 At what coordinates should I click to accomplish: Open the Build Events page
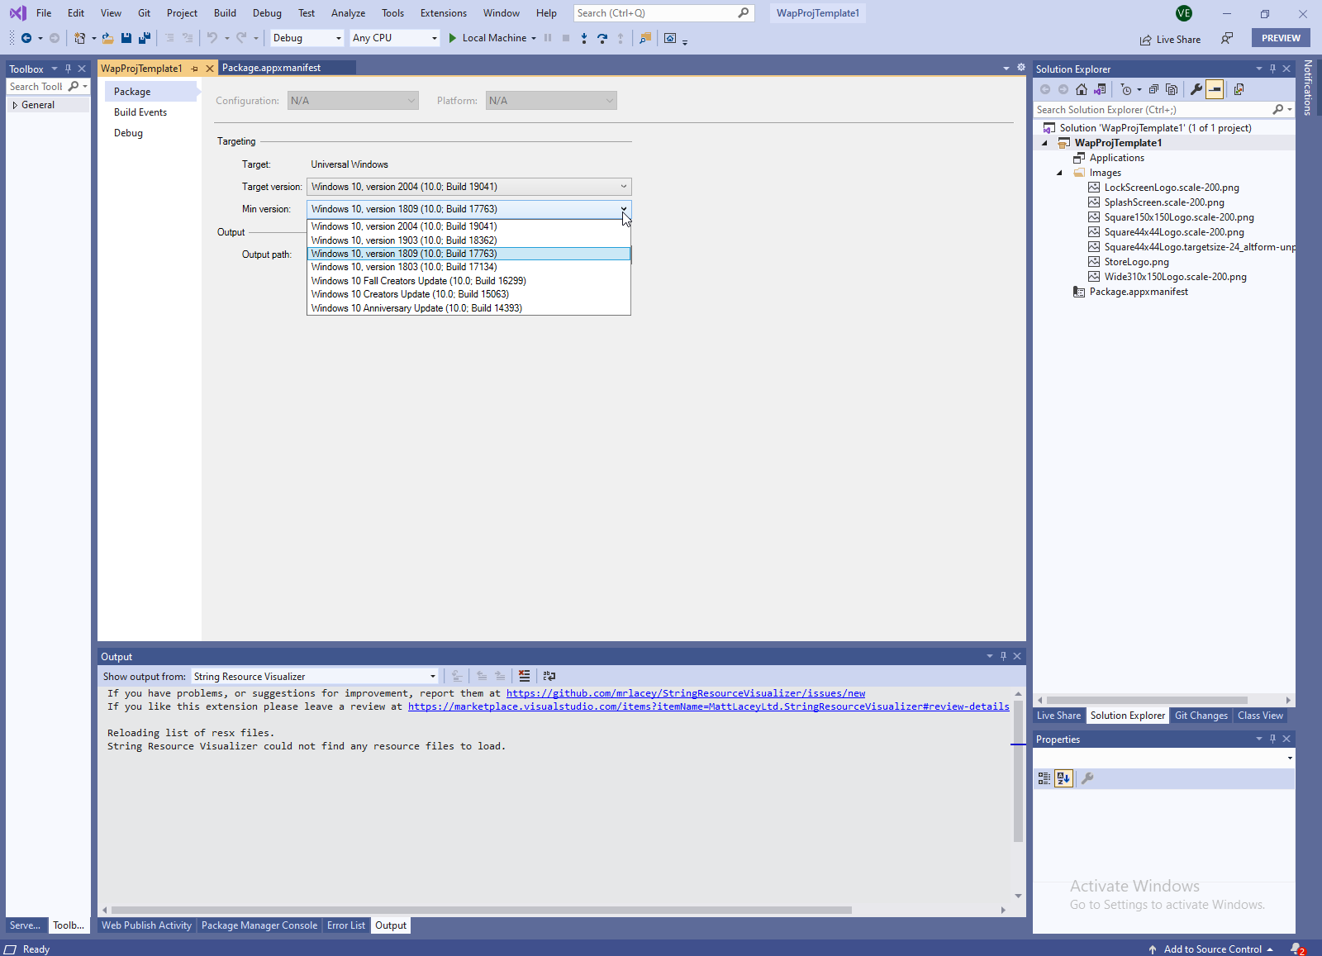pyautogui.click(x=140, y=112)
